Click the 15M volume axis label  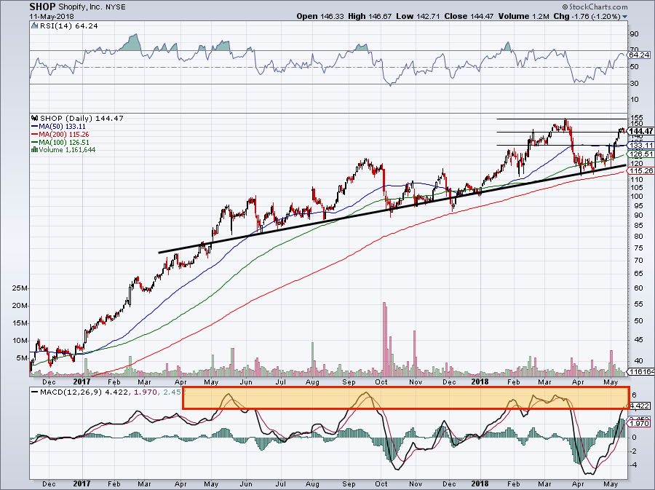click(20, 323)
